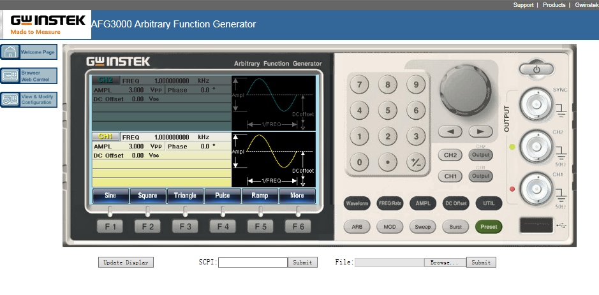Viewport: 599px width, 295px height.
Task: Submit the SCPI command
Action: tap(302, 262)
